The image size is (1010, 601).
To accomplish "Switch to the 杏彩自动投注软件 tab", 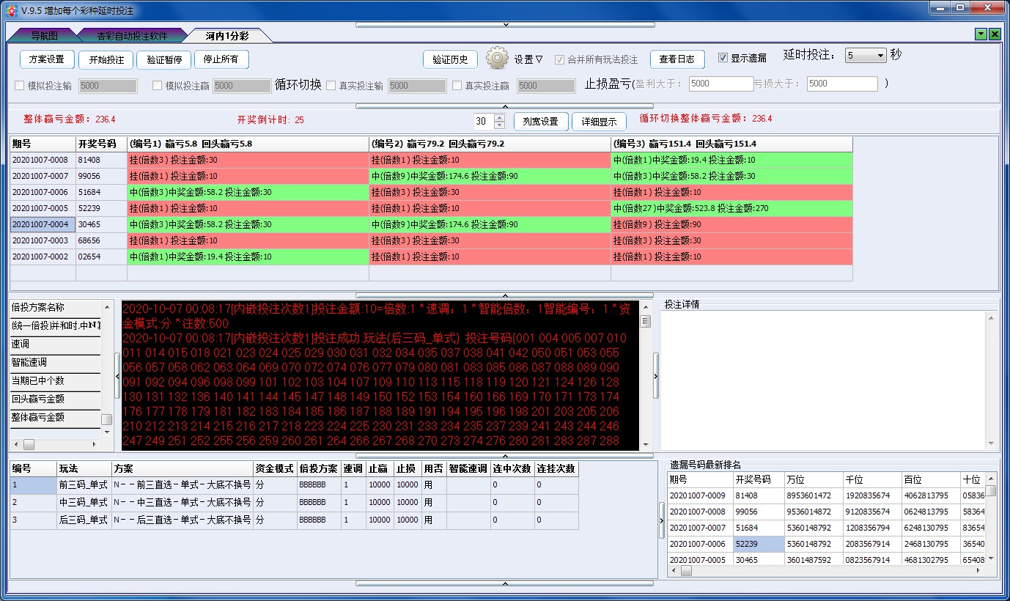I will tap(132, 35).
